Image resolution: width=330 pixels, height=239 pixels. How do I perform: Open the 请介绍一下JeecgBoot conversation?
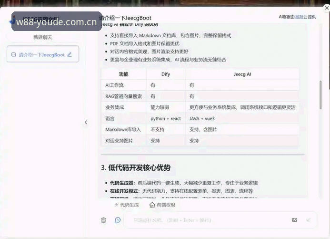coord(43,54)
